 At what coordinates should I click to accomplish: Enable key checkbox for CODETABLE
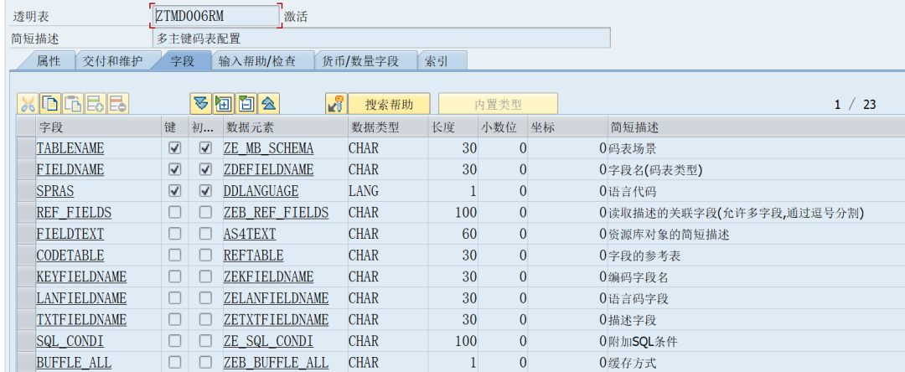[x=174, y=255]
